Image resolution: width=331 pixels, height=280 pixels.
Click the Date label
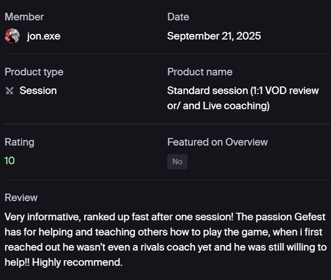178,17
